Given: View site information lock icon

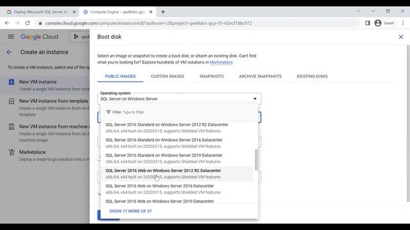Looking at the screenshot, I should click(x=40, y=23).
